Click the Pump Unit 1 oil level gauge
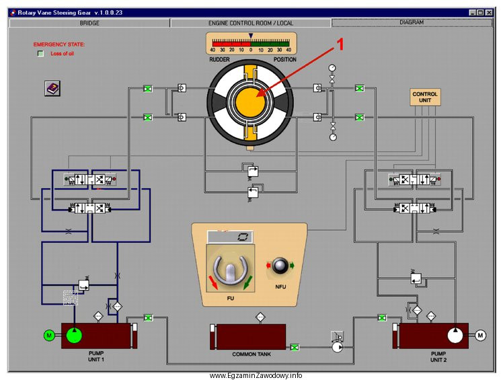The width and height of the screenshot is (503, 380). pos(134,336)
